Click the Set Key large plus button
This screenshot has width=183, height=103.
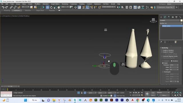click(147, 94)
